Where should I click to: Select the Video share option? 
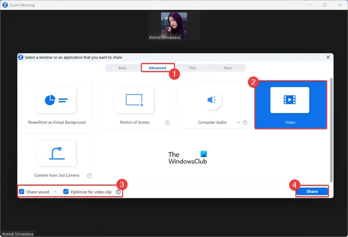click(290, 105)
